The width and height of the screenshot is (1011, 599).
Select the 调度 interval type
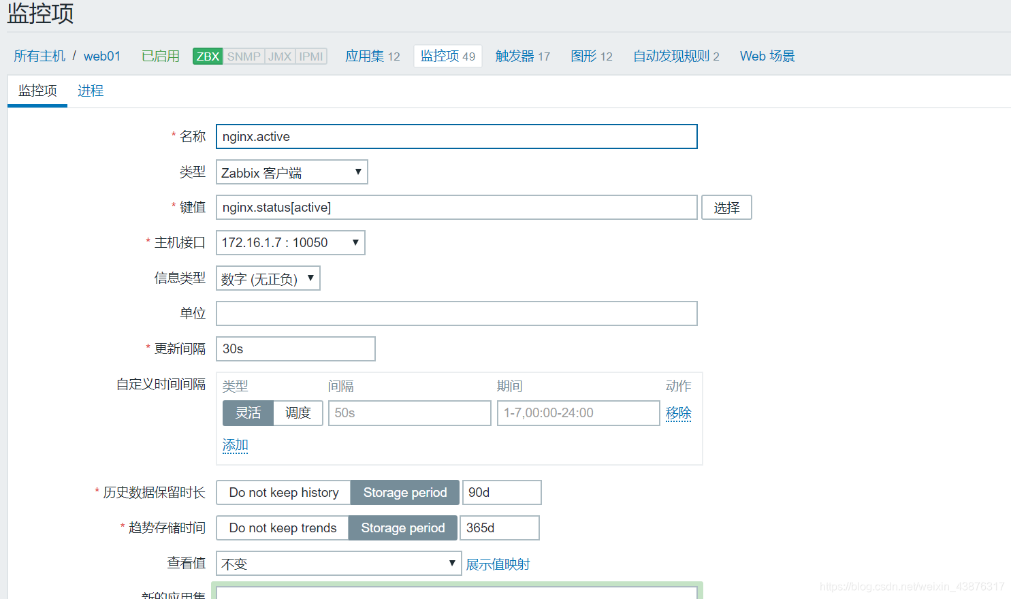[298, 413]
